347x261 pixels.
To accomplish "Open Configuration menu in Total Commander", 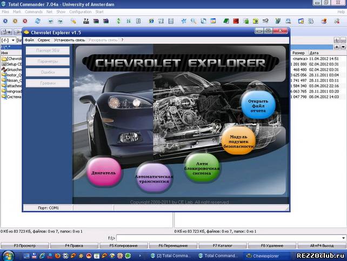I will click(x=80, y=12).
